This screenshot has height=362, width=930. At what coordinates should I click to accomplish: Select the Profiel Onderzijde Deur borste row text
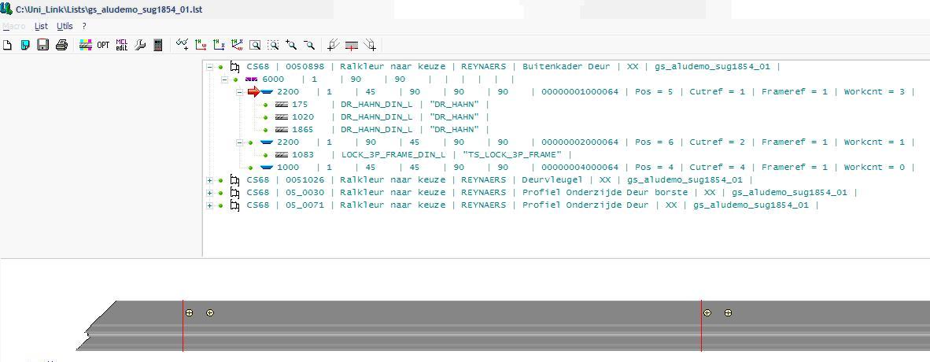[x=552, y=192]
